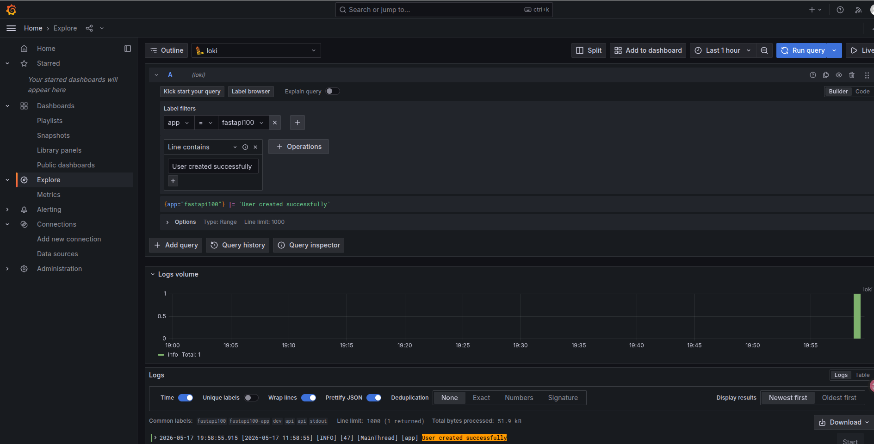
Task: Open the Label browser
Action: (251, 92)
